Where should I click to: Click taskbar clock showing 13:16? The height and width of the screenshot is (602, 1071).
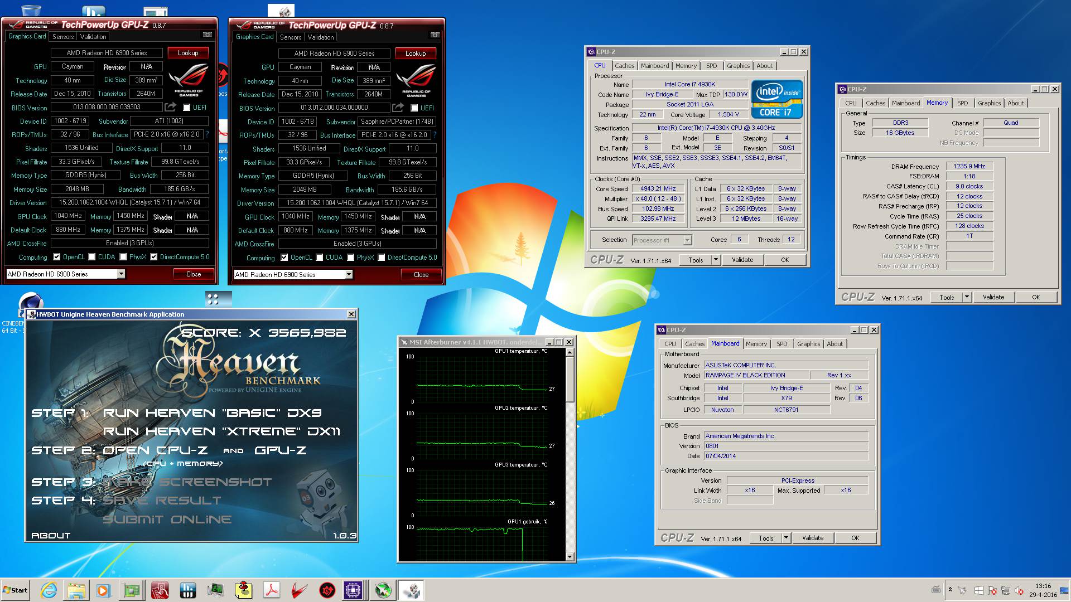[1043, 590]
